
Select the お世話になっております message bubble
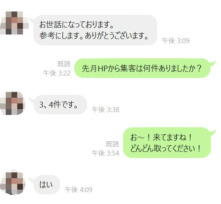95,30
